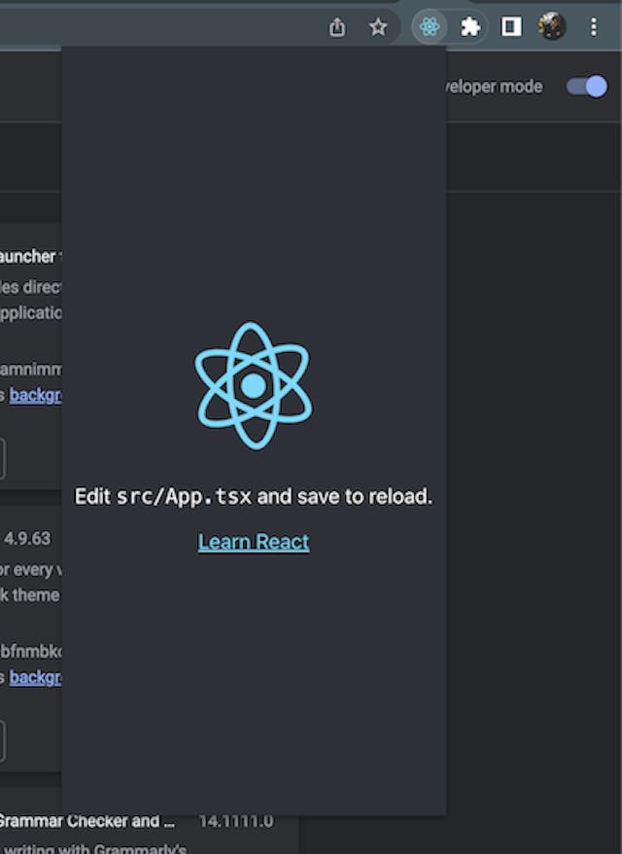Click inside the browser address bar
The height and width of the screenshot is (854, 622).
point(146,27)
